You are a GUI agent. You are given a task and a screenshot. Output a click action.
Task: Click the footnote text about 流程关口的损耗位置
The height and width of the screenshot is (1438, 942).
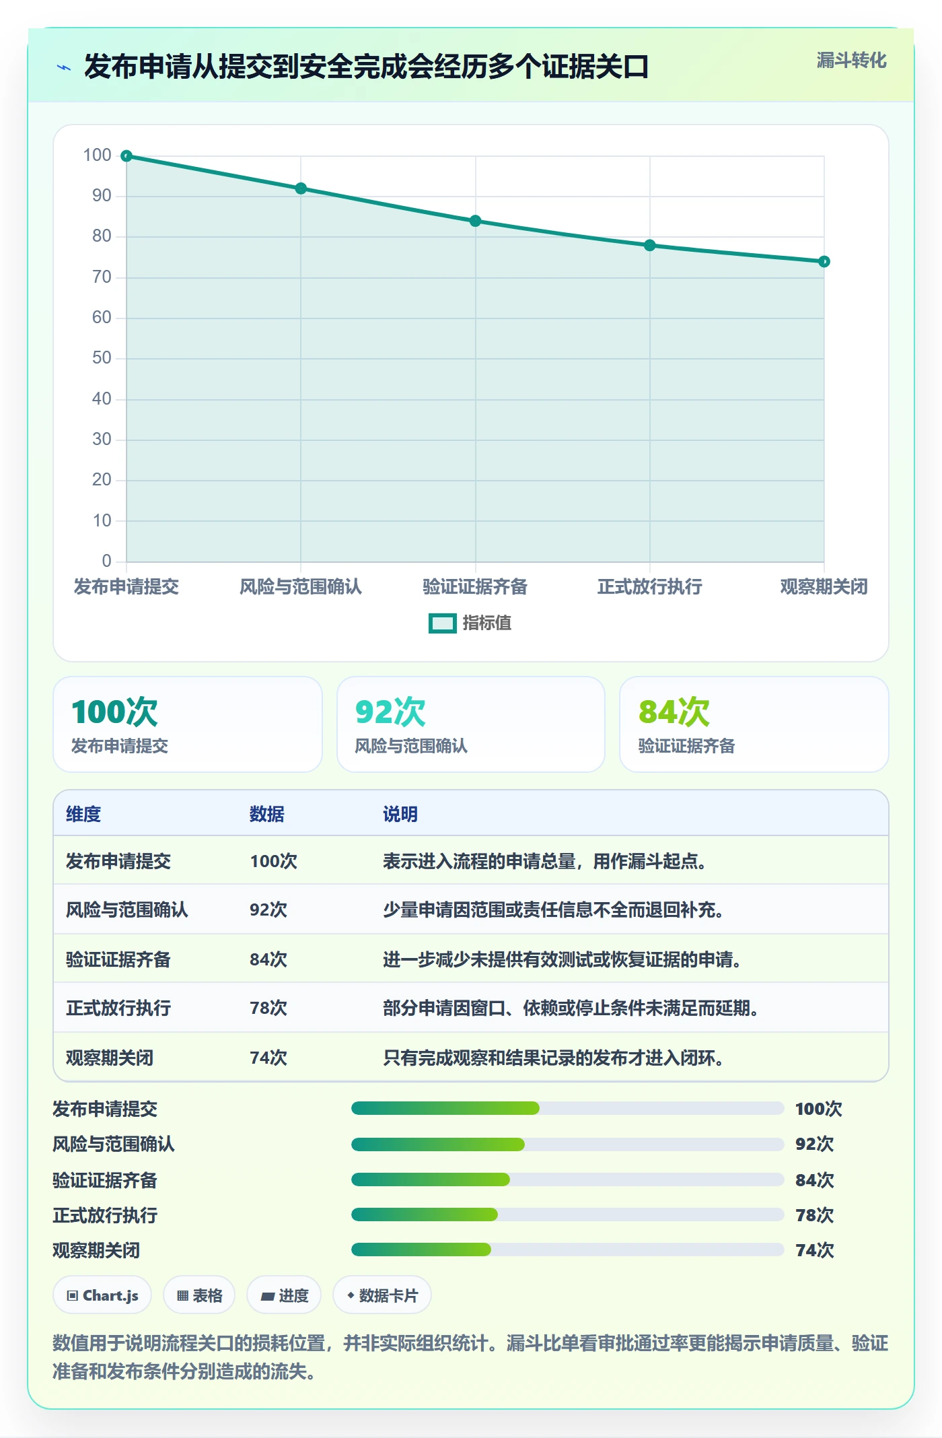click(x=470, y=1357)
